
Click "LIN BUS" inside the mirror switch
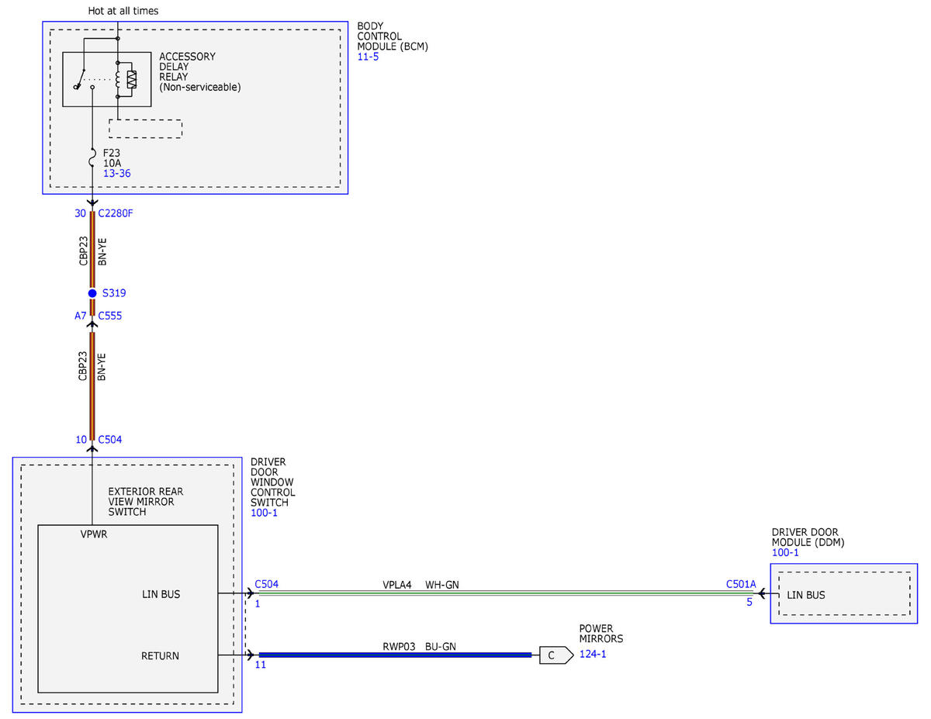coord(161,595)
